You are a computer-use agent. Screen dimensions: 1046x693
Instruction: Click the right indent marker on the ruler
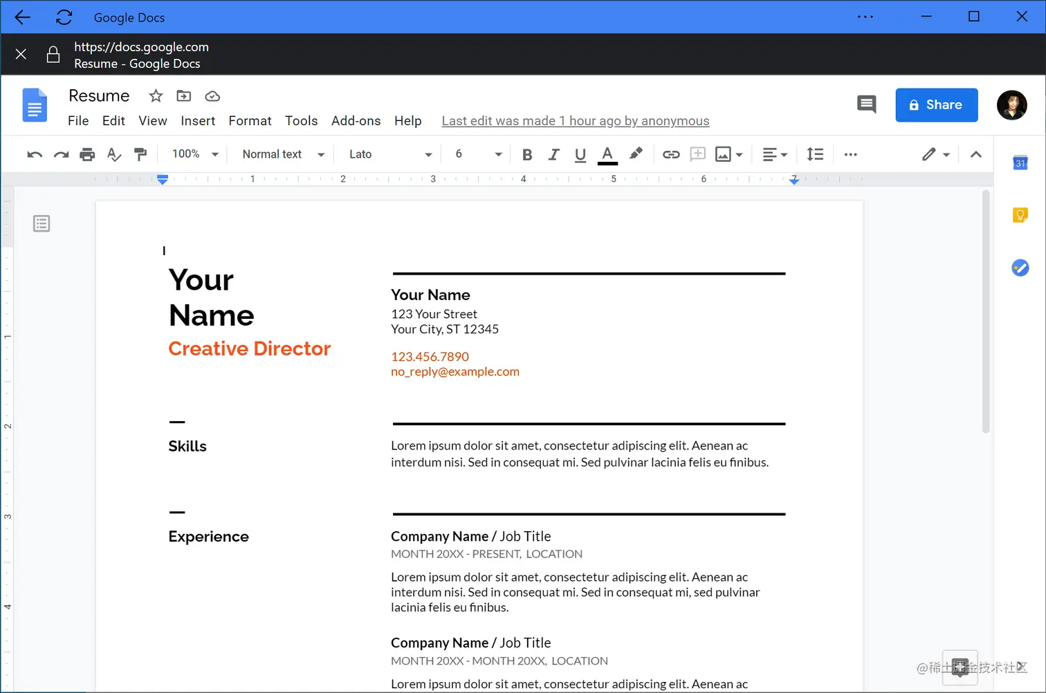point(794,180)
